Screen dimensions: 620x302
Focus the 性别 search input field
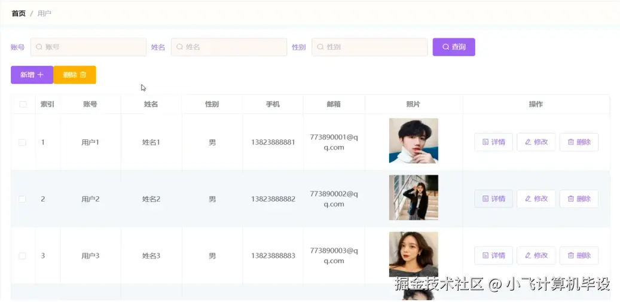[x=369, y=47]
